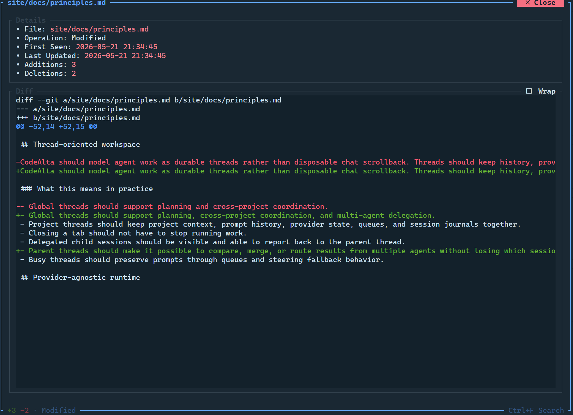This screenshot has height=415, width=573.
Task: Click the 'Delegated child sessions' line
Action: 213,242
